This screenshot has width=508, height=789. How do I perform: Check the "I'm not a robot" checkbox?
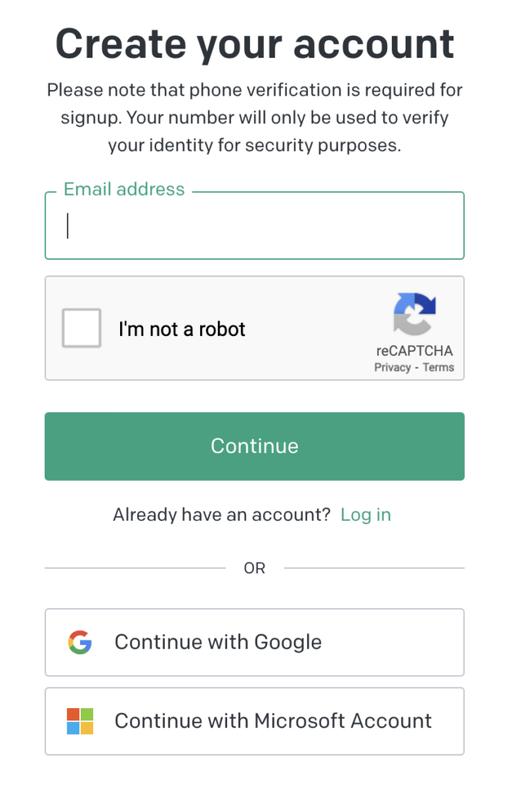tap(82, 328)
